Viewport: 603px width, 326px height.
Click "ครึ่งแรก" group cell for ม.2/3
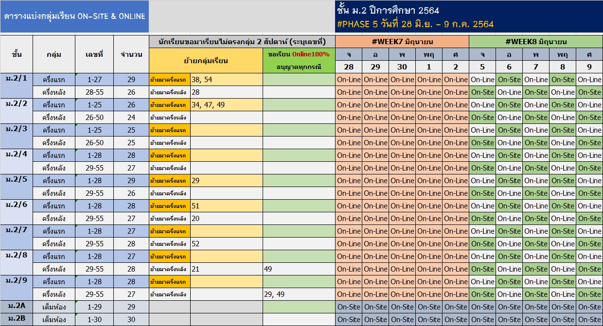[x=54, y=130]
